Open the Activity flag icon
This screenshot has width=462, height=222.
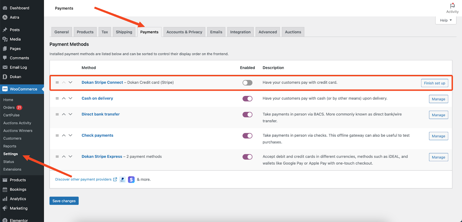(x=452, y=5)
